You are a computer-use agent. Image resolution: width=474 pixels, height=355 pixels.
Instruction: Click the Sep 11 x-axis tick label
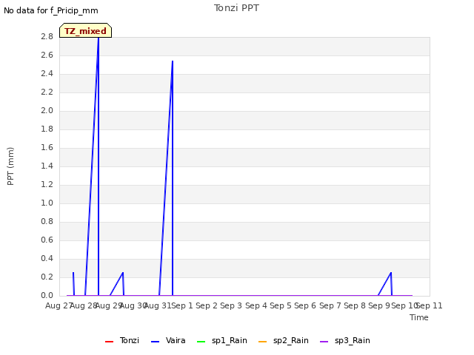click(x=430, y=305)
